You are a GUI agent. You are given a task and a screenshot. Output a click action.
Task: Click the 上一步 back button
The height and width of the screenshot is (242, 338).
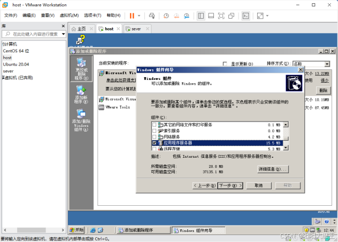(205, 185)
